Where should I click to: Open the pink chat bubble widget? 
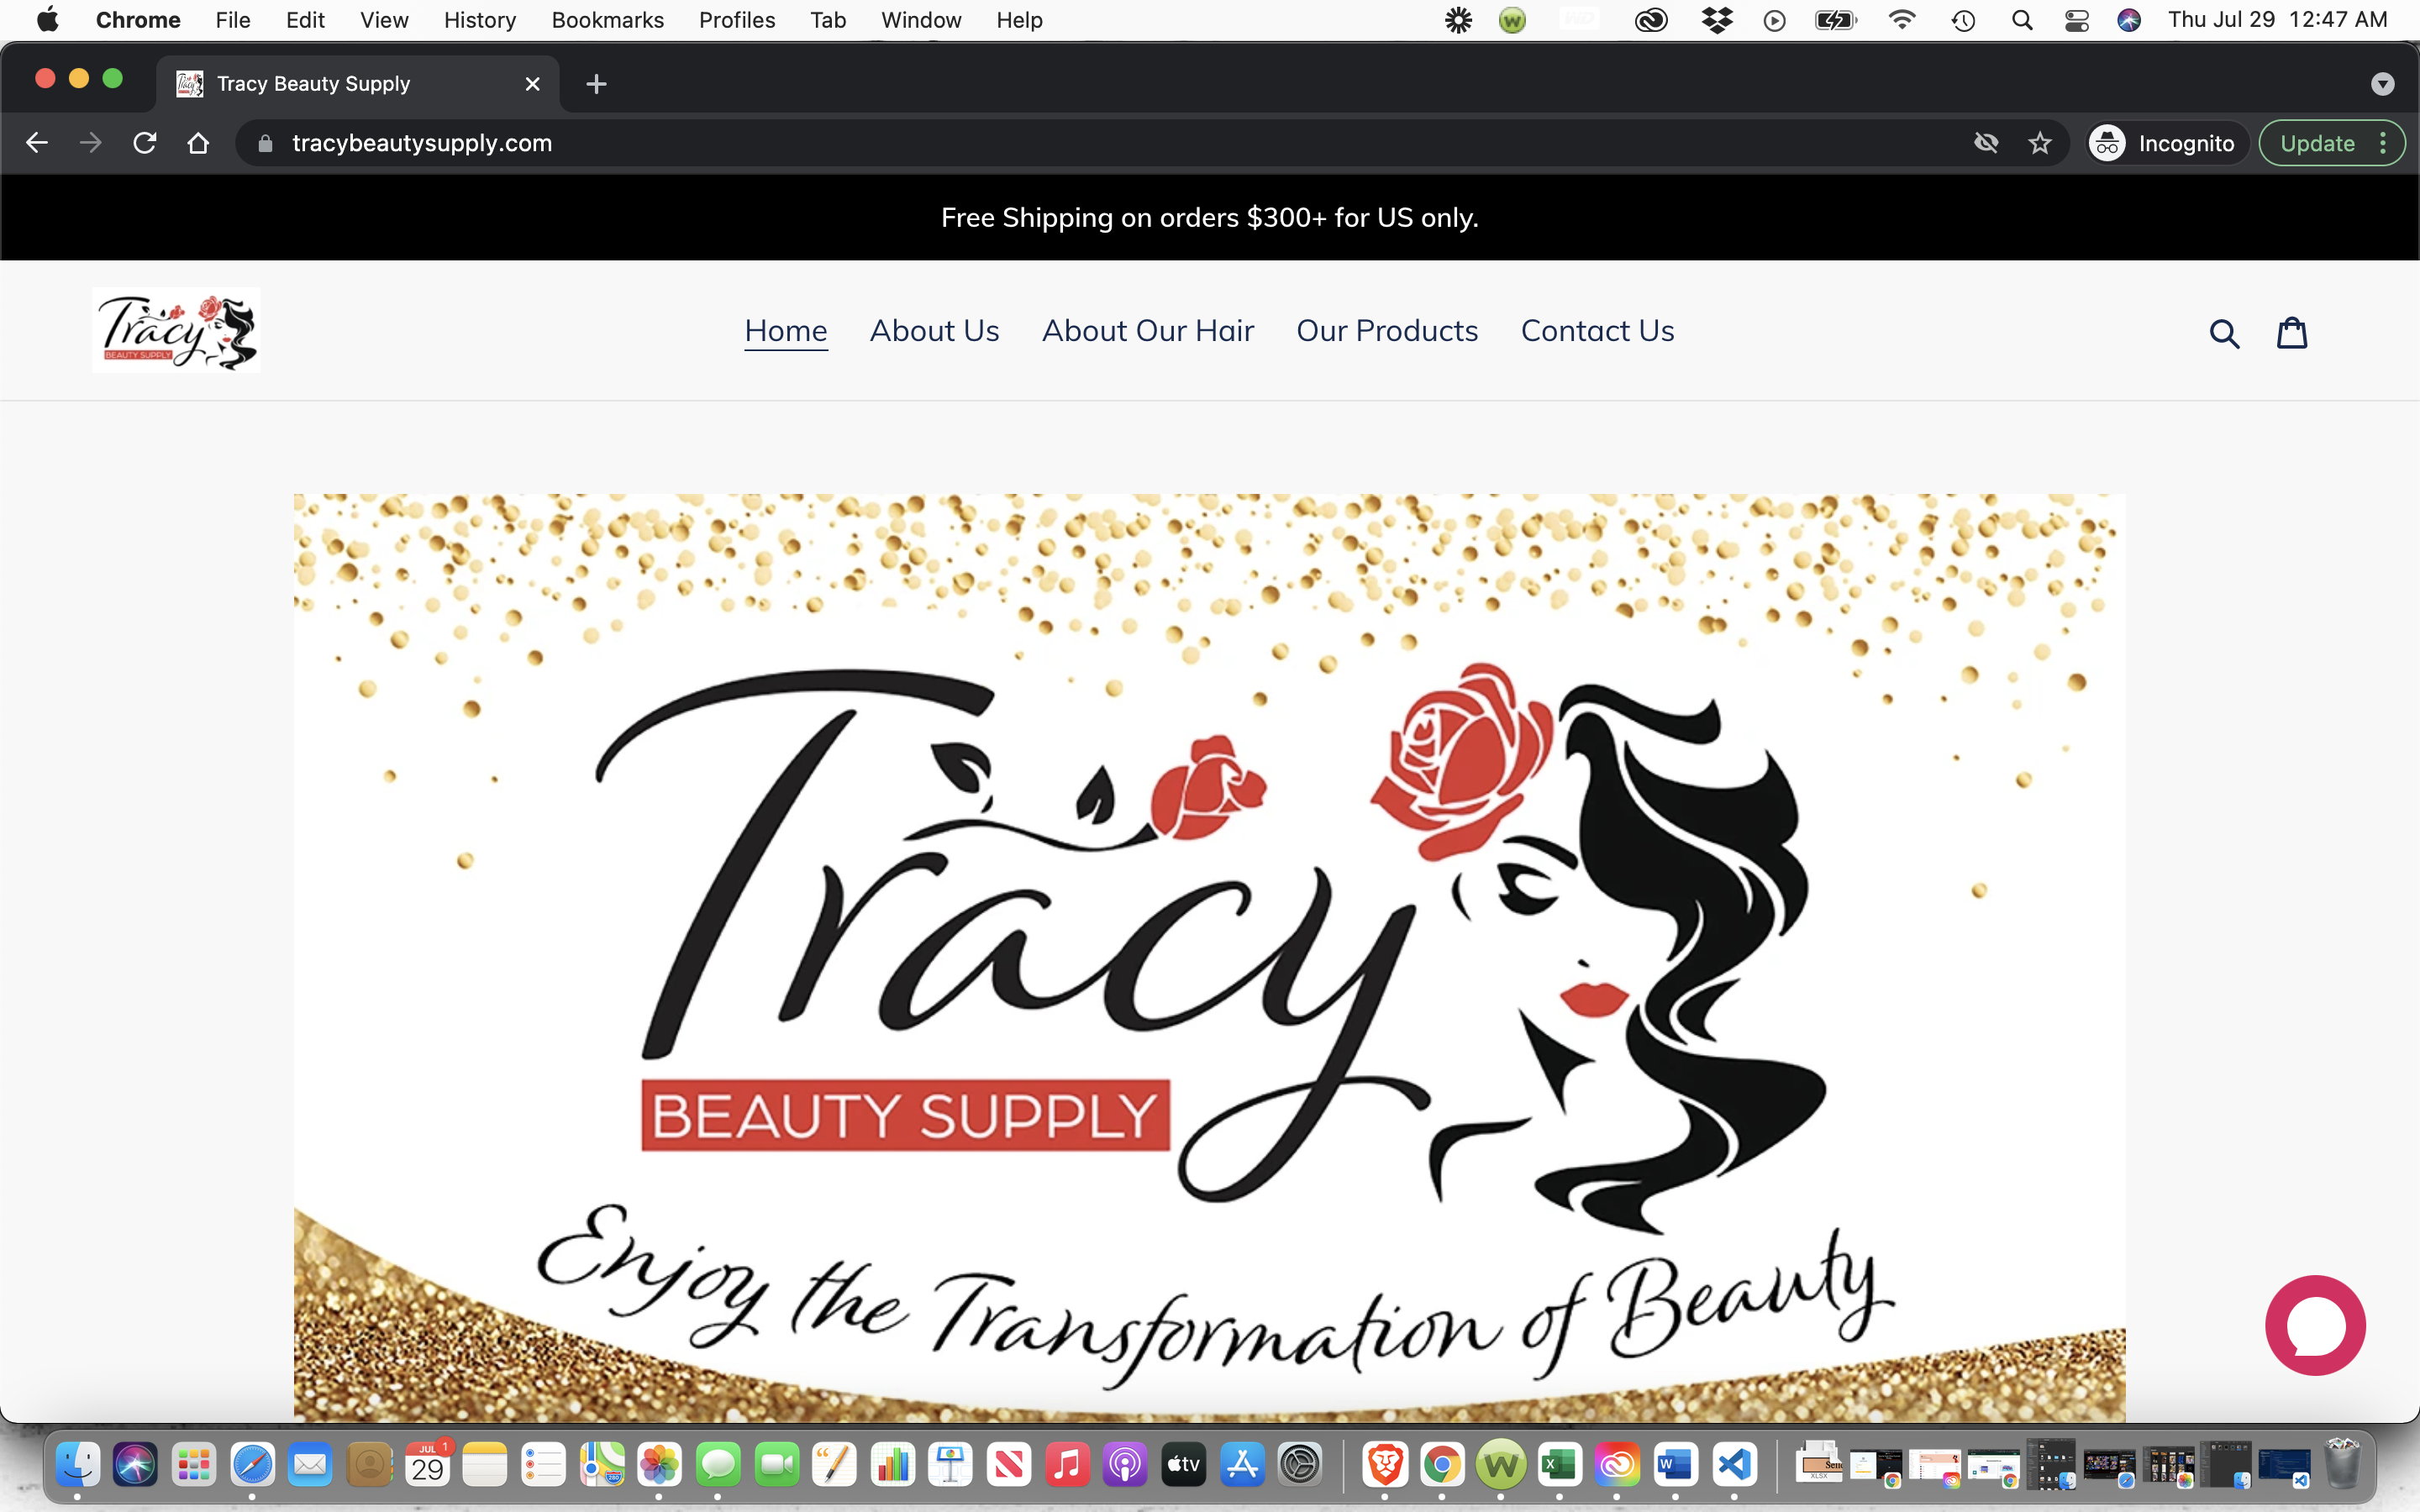point(2315,1325)
